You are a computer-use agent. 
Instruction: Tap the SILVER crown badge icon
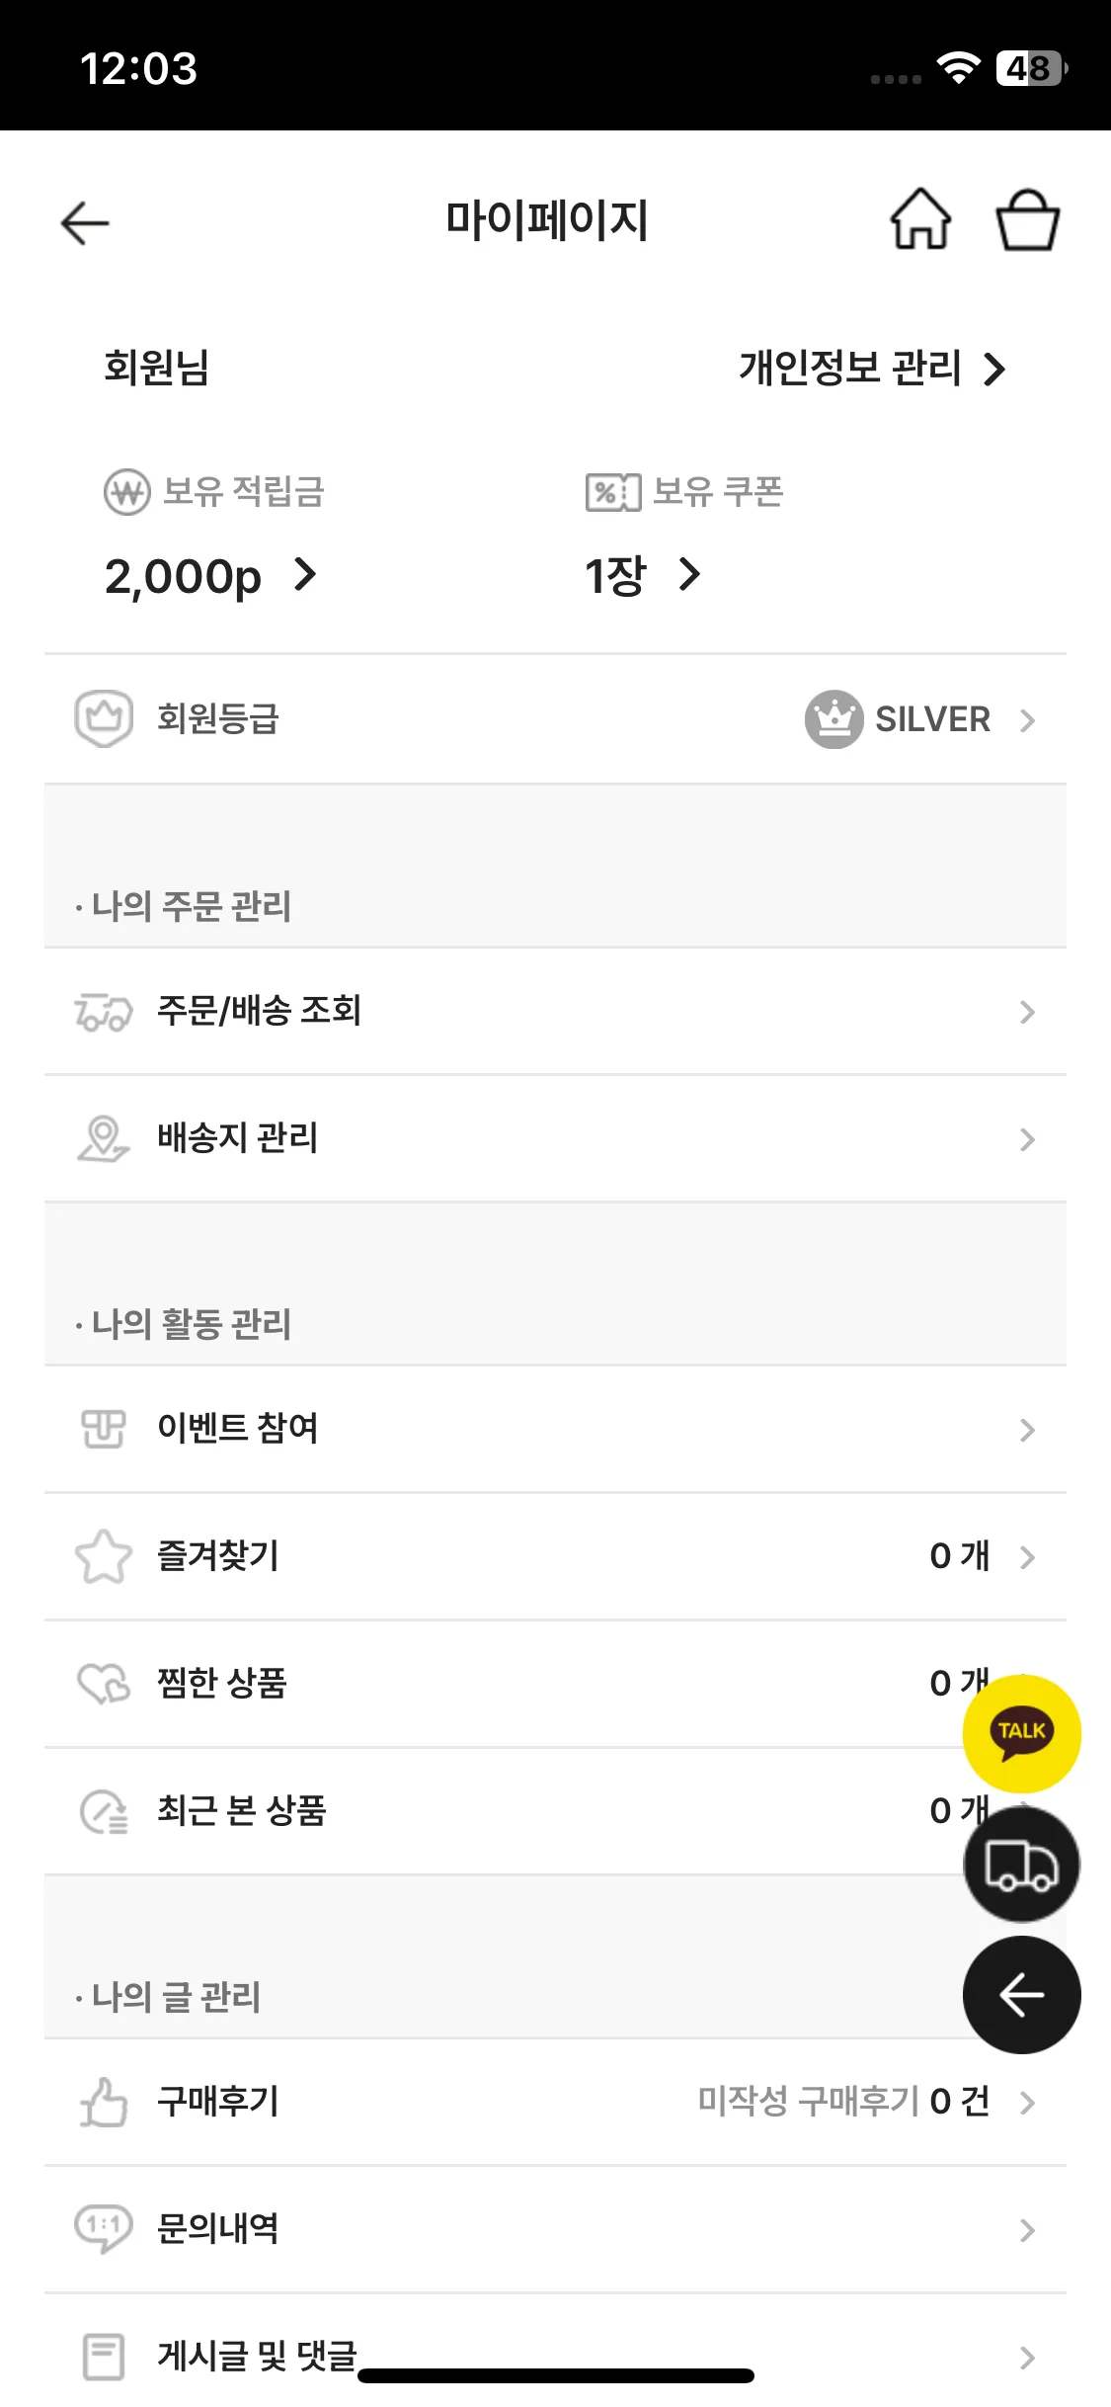[833, 719]
